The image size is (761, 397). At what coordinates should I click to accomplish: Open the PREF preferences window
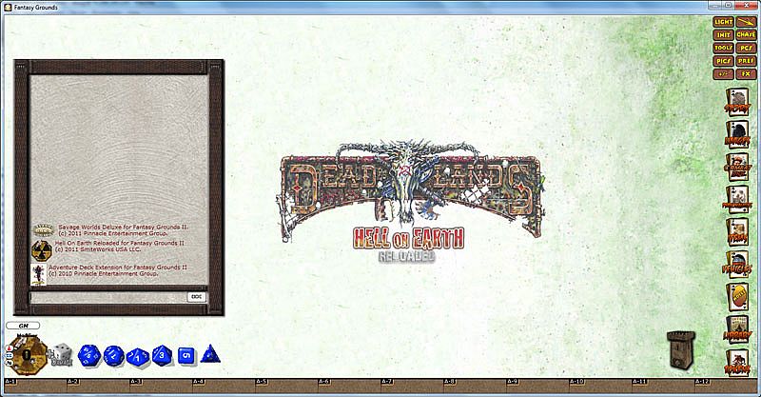tap(746, 61)
